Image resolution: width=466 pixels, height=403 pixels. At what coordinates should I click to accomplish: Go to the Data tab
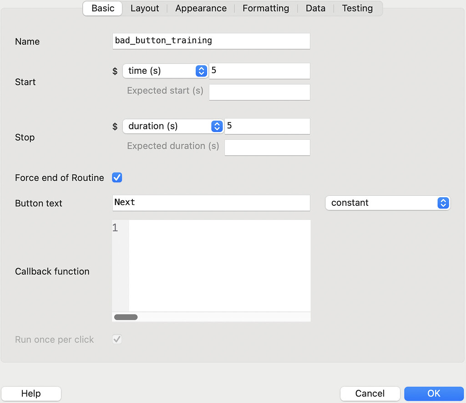coord(315,8)
